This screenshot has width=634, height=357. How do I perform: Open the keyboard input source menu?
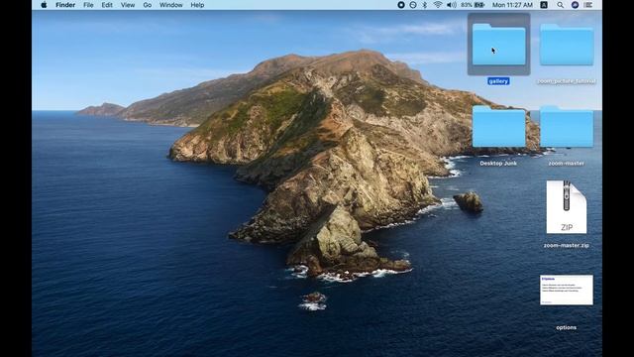point(544,5)
